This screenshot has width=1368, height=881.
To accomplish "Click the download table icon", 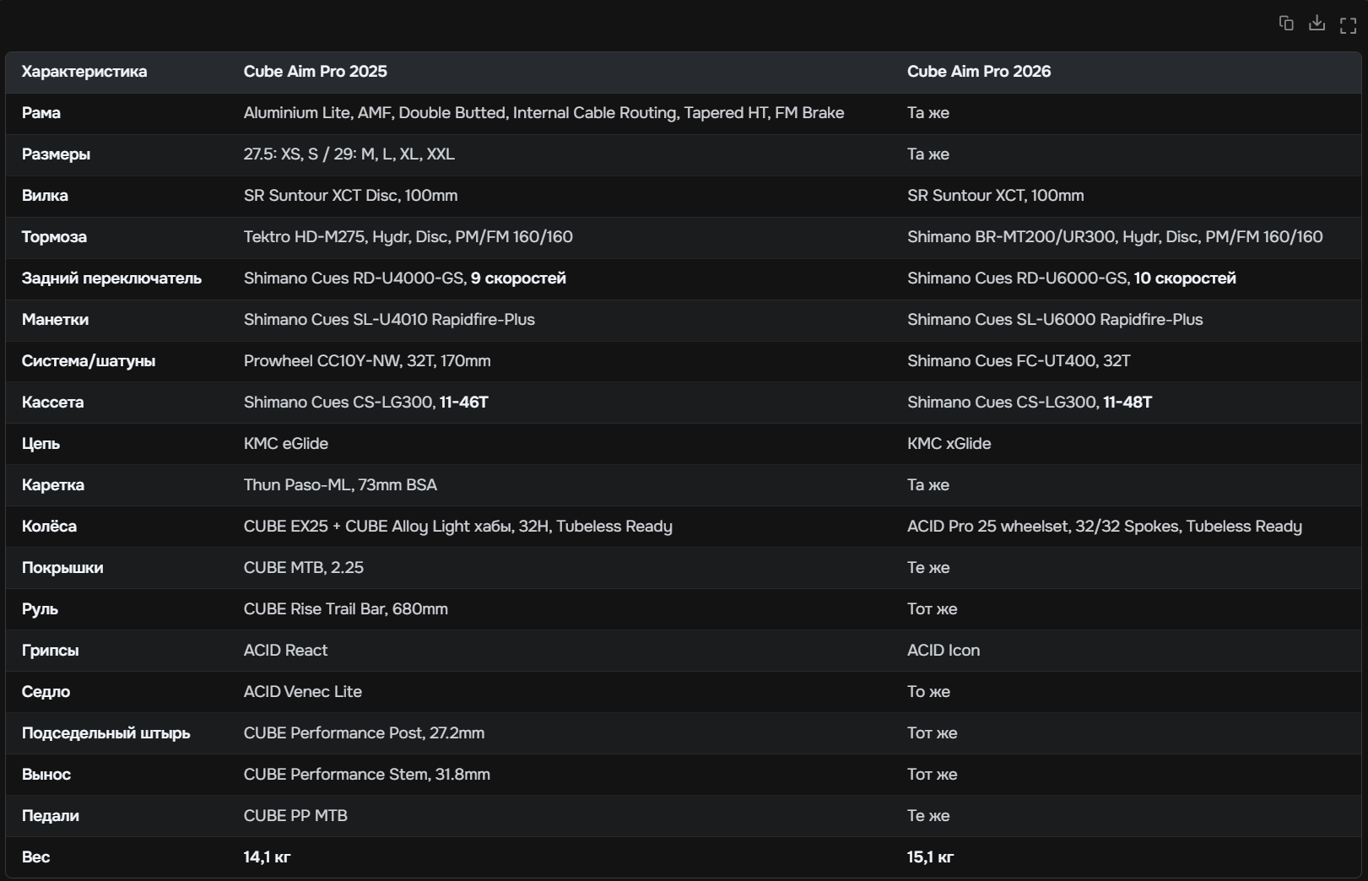I will pyautogui.click(x=1317, y=24).
